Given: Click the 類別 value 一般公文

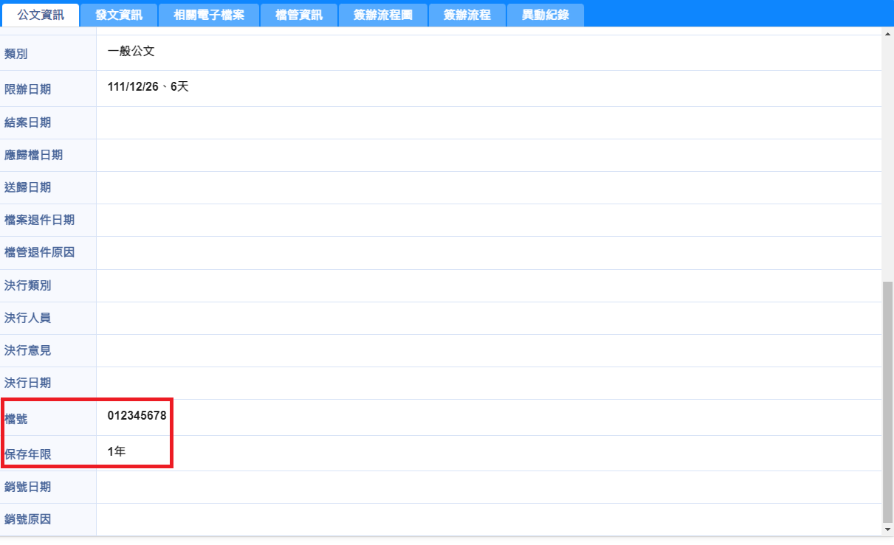Looking at the screenshot, I should (131, 52).
